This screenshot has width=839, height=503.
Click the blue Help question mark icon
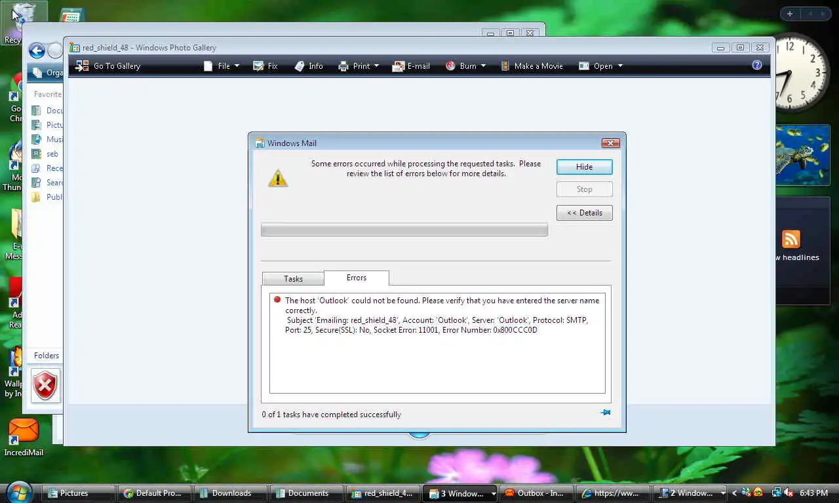757,65
